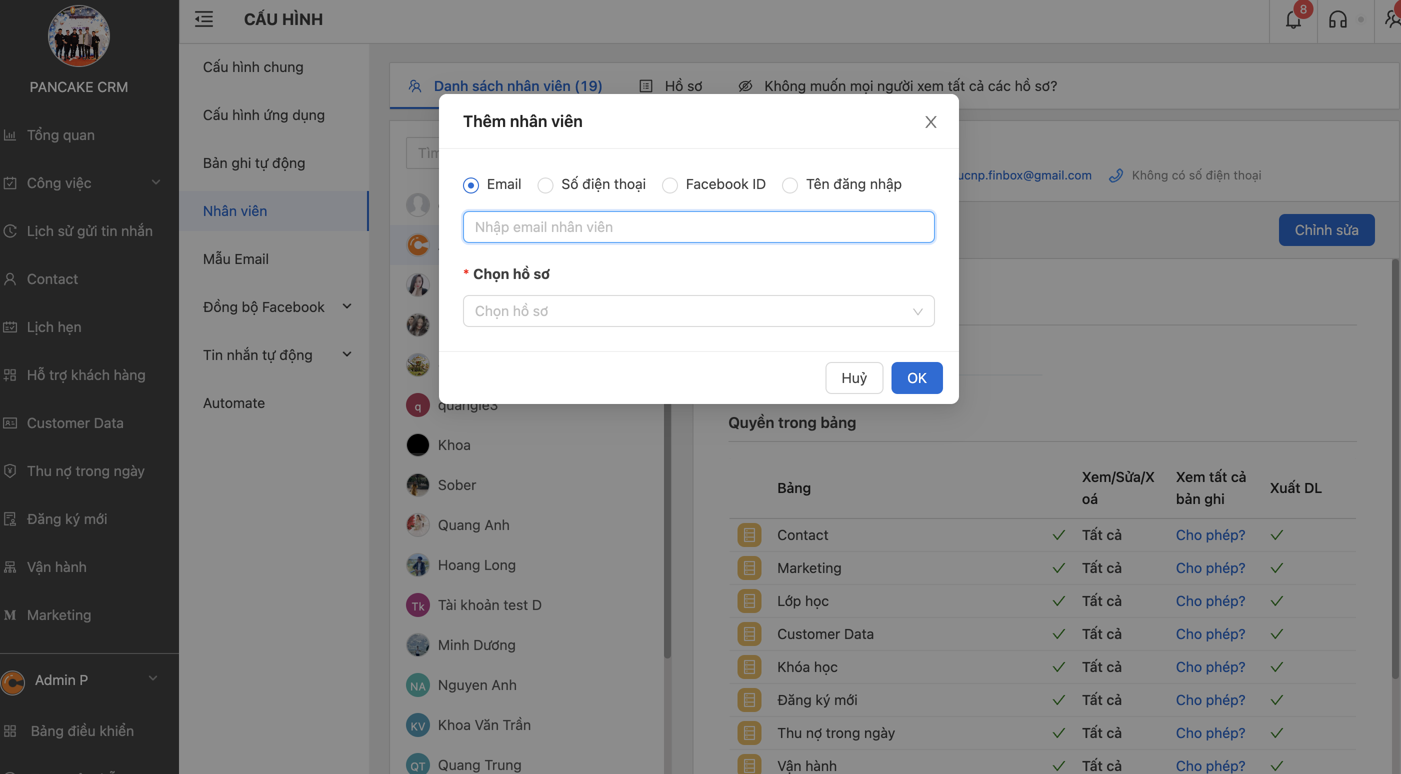Open the Chọn hồ sơ dropdown
This screenshot has height=774, width=1401.
698,311
